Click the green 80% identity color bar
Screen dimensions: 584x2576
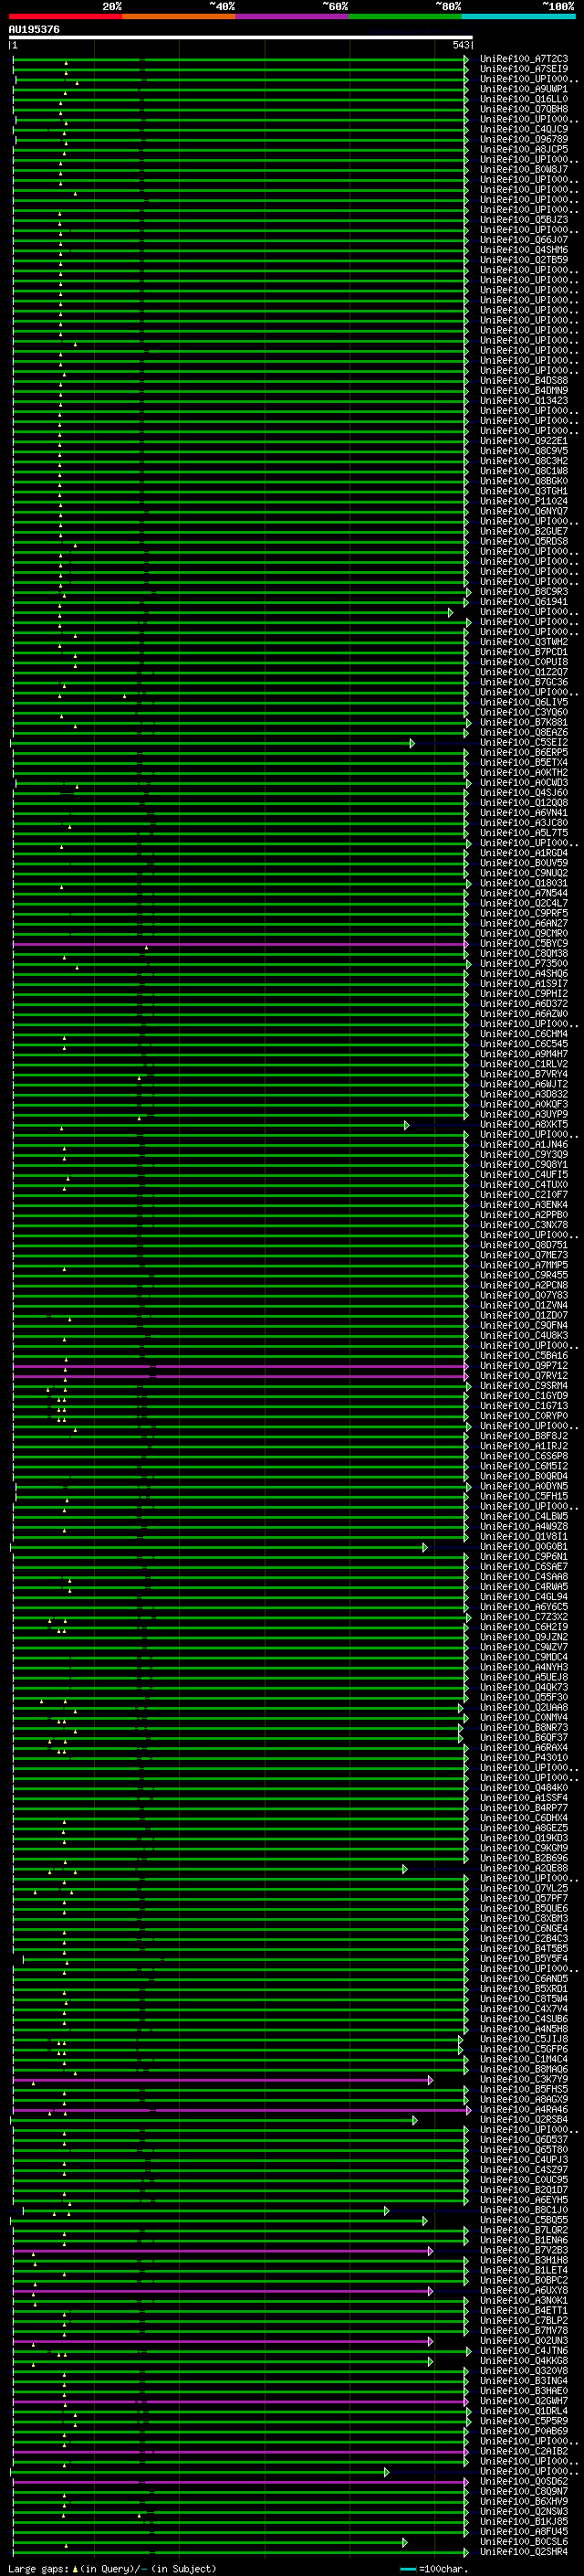coord(405,16)
